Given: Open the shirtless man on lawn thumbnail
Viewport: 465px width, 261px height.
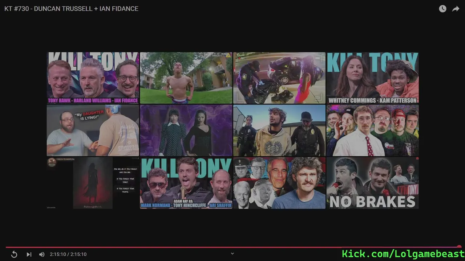Looking at the screenshot, I should (186, 78).
